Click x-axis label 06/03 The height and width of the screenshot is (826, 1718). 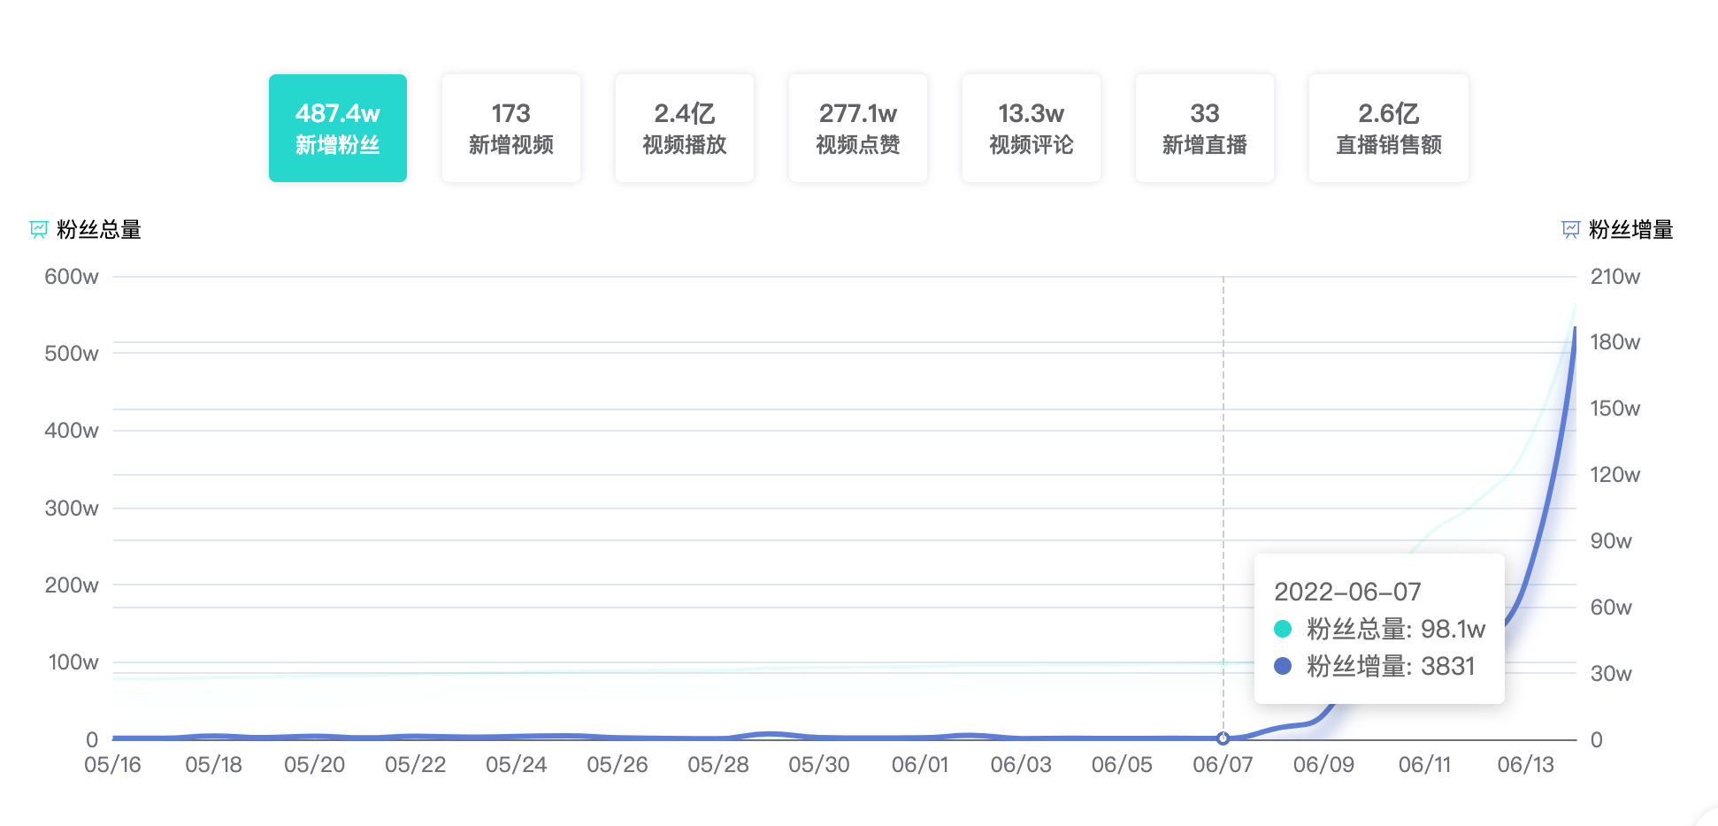1021,765
